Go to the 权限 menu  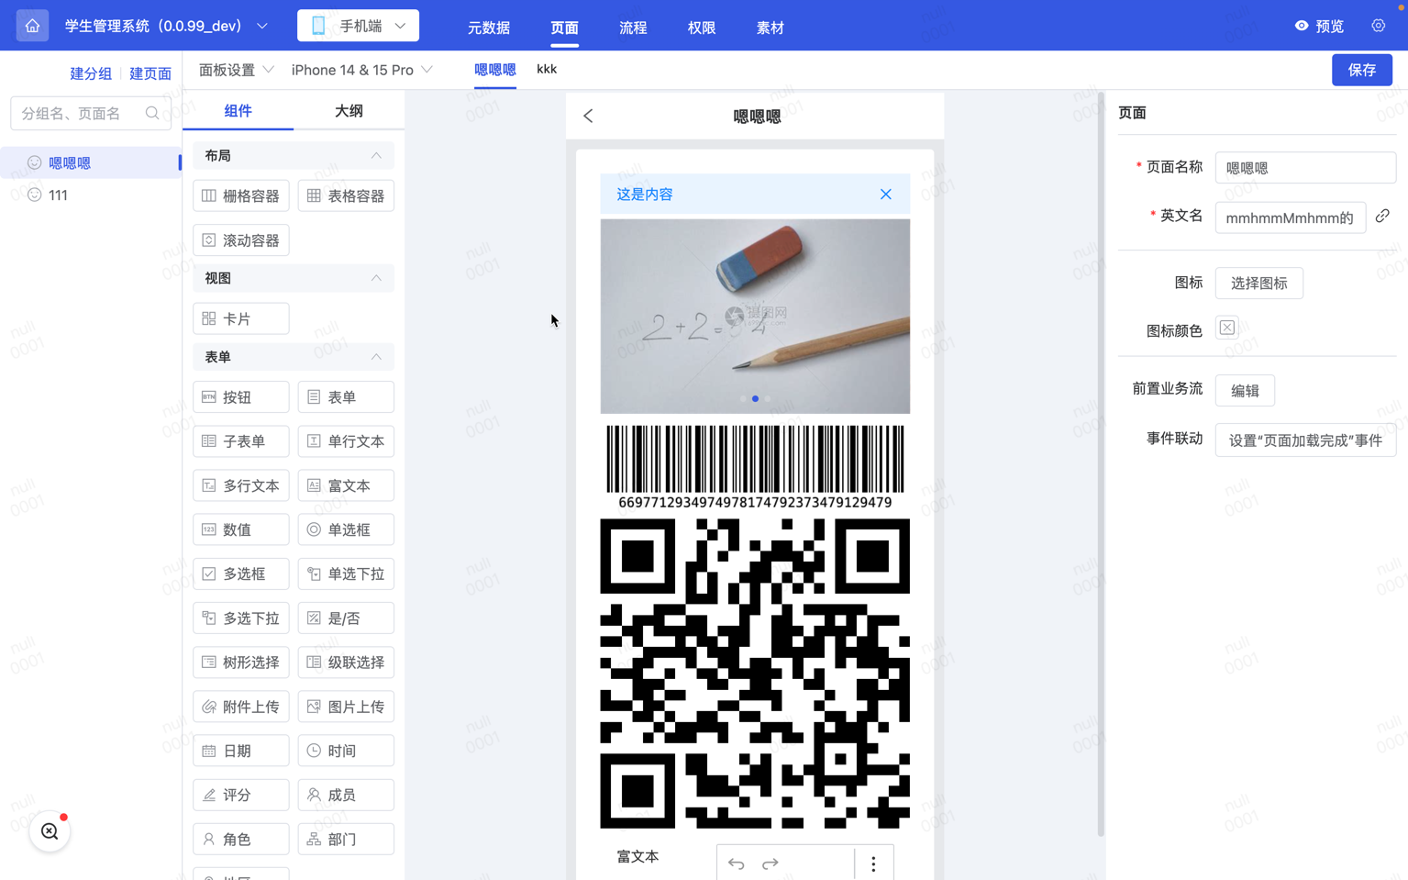click(x=702, y=28)
